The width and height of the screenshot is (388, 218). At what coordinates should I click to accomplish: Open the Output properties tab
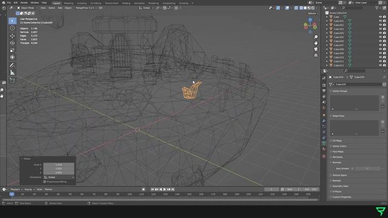[x=324, y=91]
